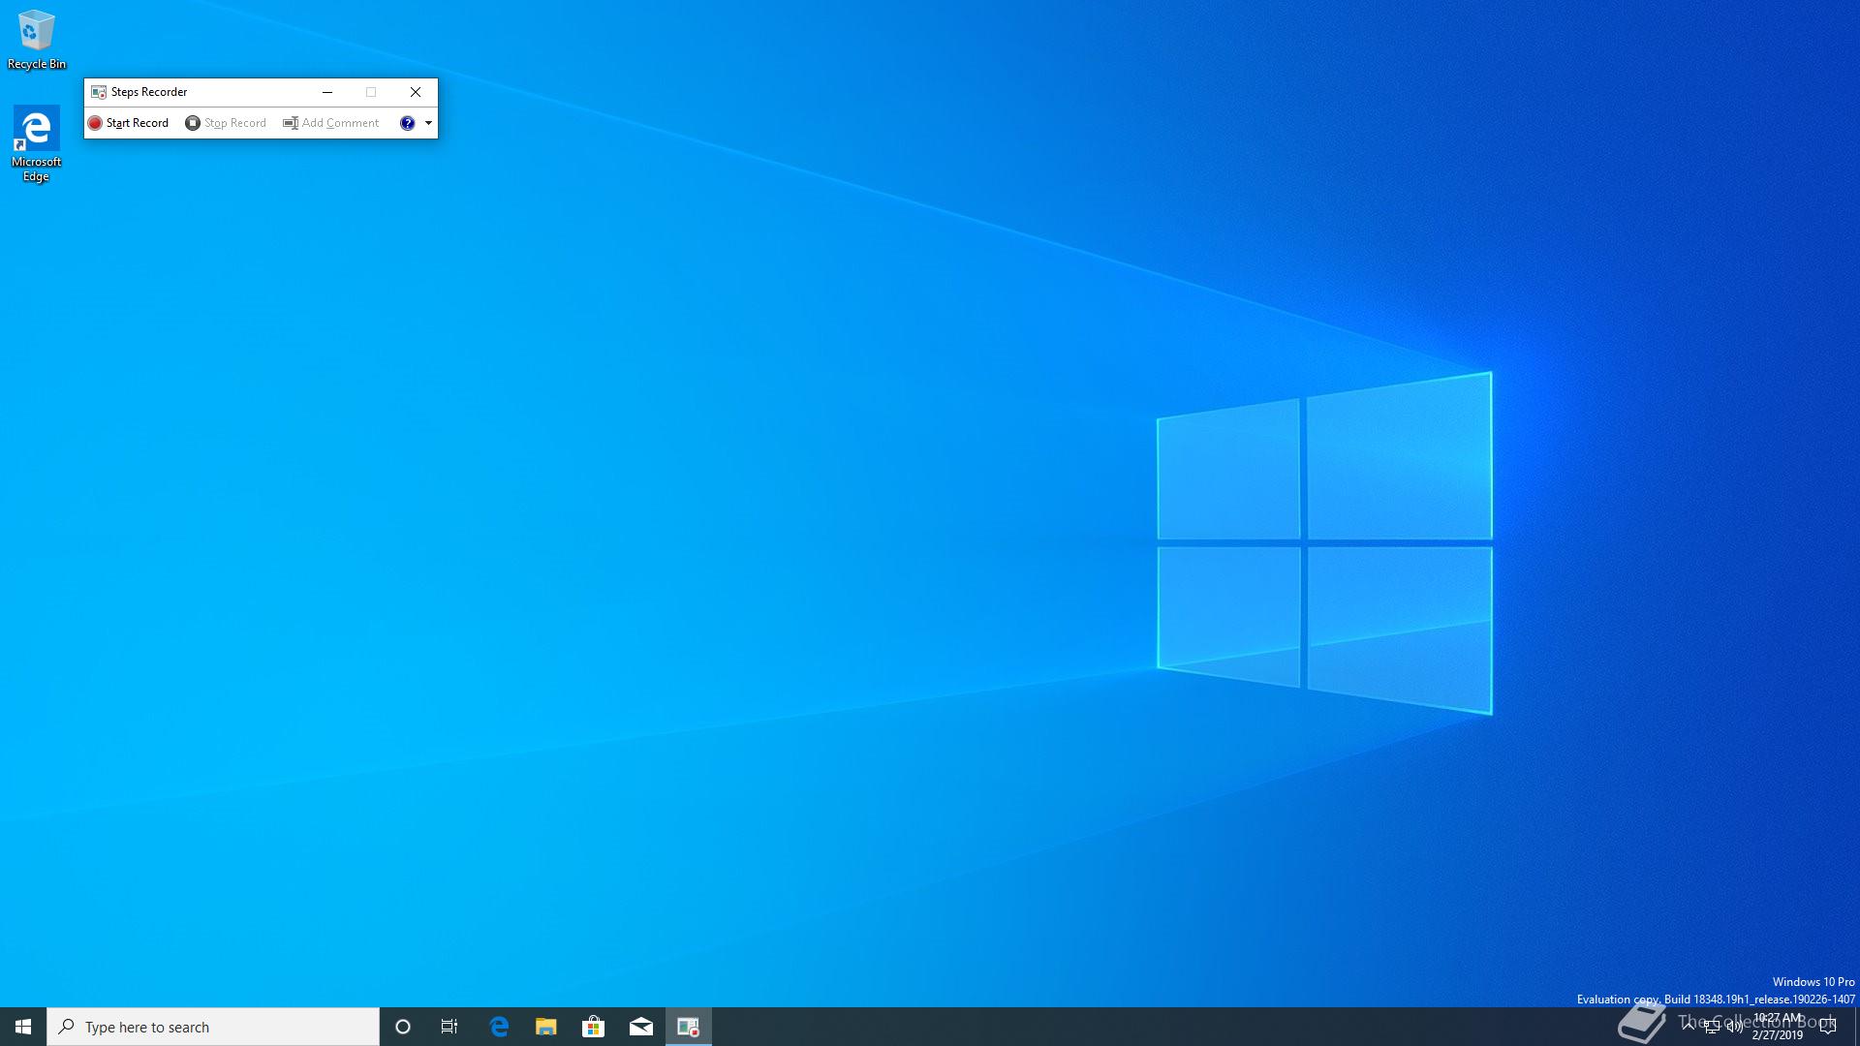Open File Explorer from the taskbar
This screenshot has height=1046, width=1860.
[546, 1027]
